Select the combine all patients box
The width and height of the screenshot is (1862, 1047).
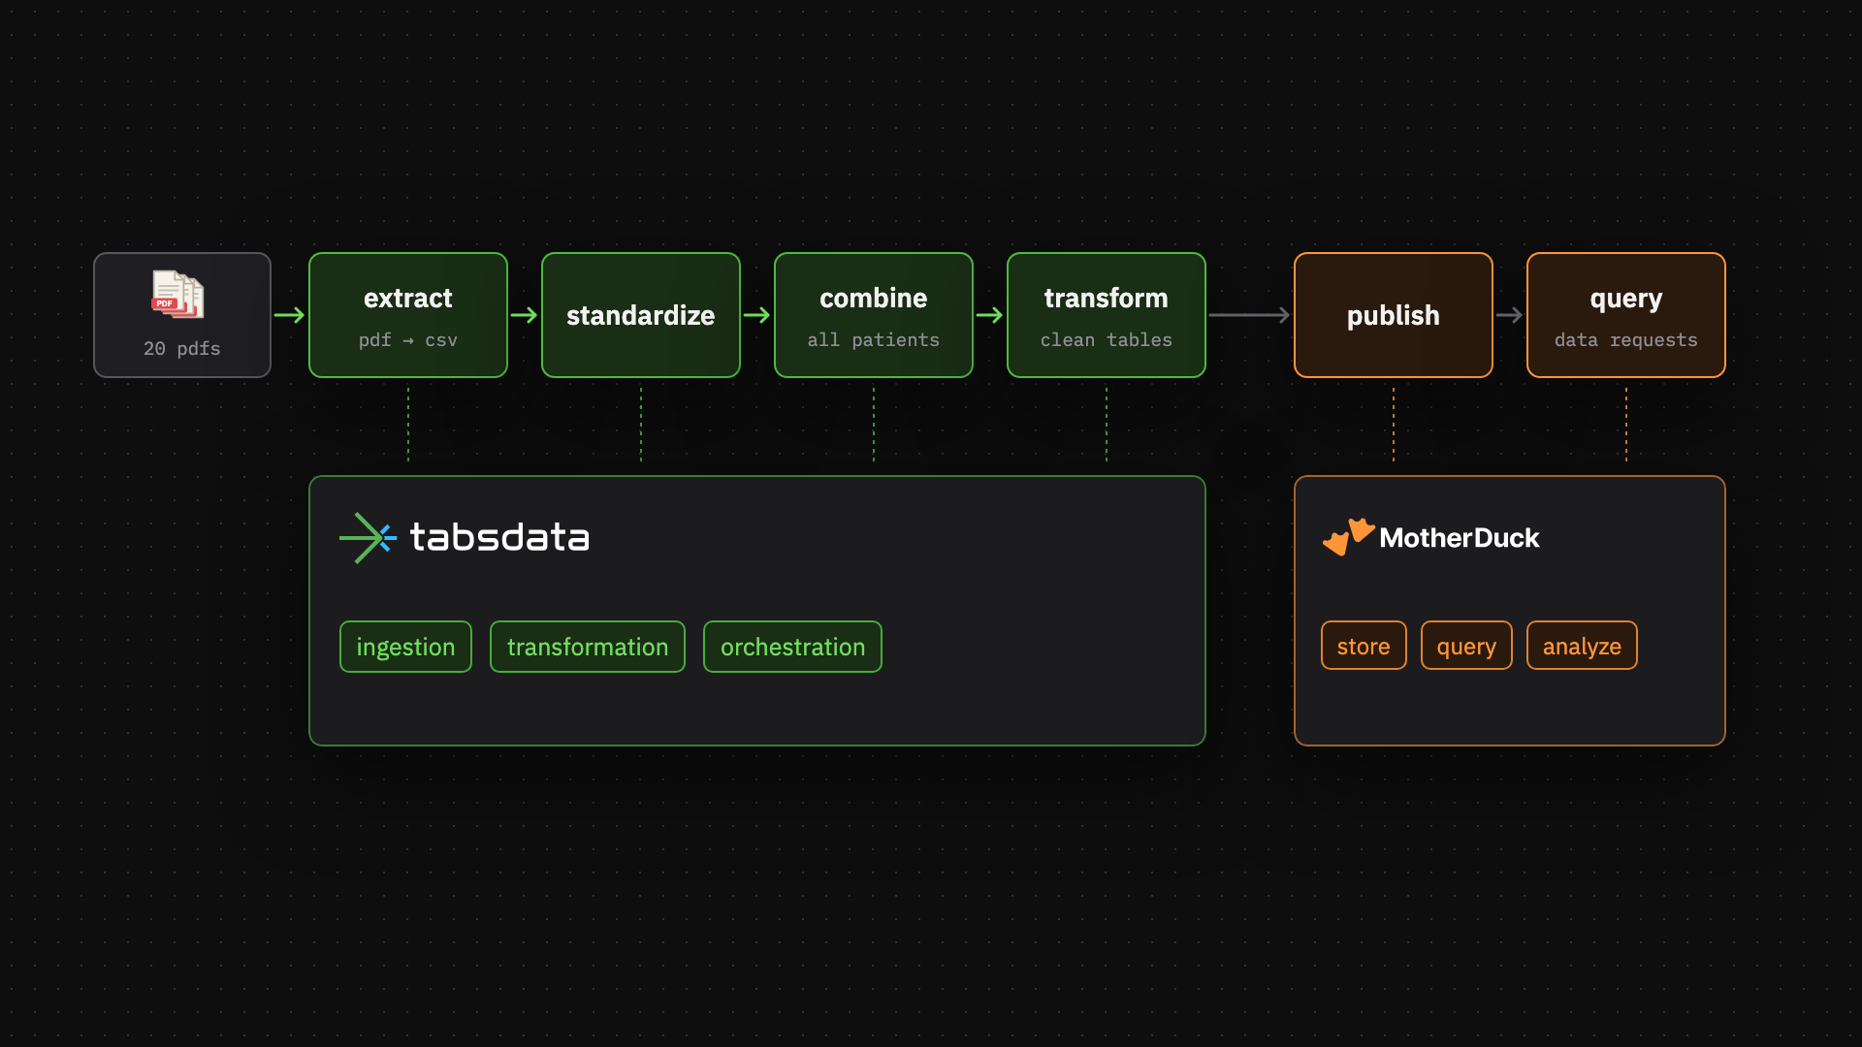pos(874,315)
